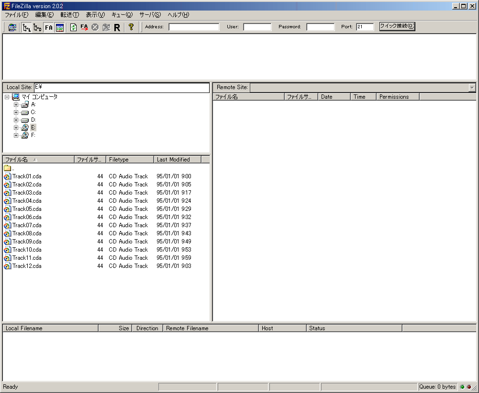
Task: Select Track06.cda file icon
Action: 7,217
